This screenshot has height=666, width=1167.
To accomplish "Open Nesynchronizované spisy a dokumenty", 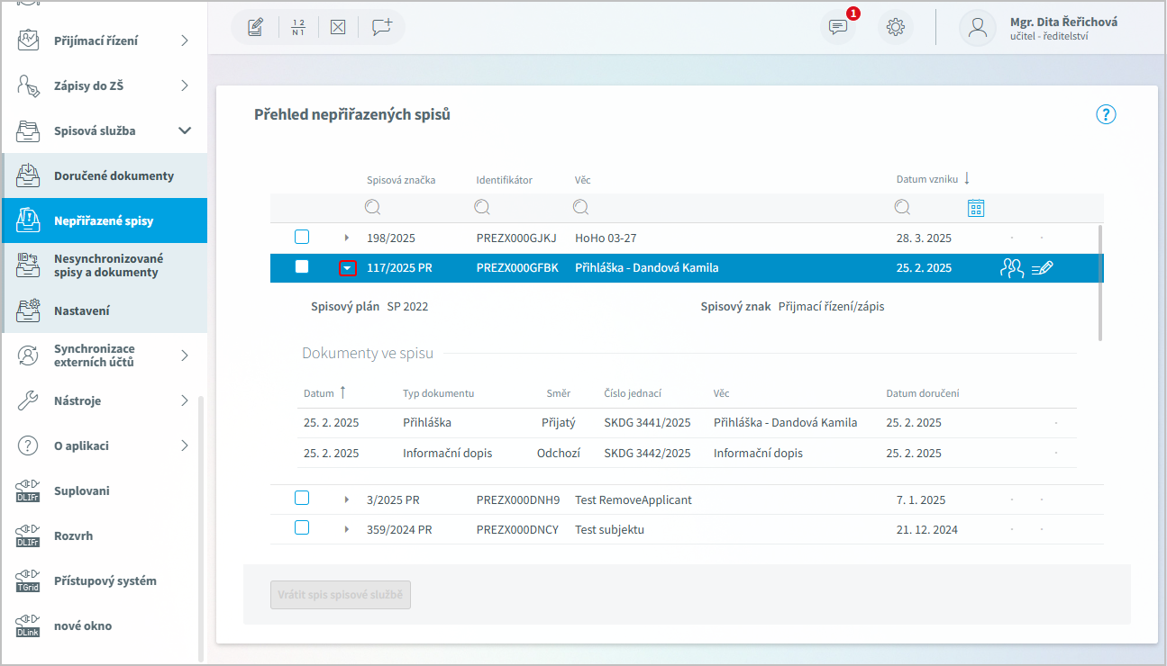I will coord(104,265).
